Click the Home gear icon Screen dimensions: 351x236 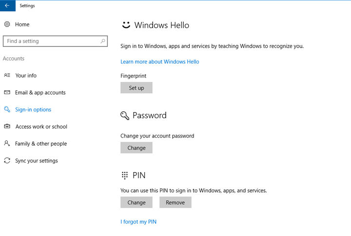(7, 24)
